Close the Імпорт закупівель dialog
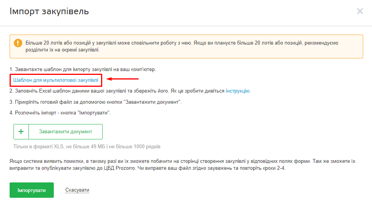The width and height of the screenshot is (372, 207). pos(360,11)
